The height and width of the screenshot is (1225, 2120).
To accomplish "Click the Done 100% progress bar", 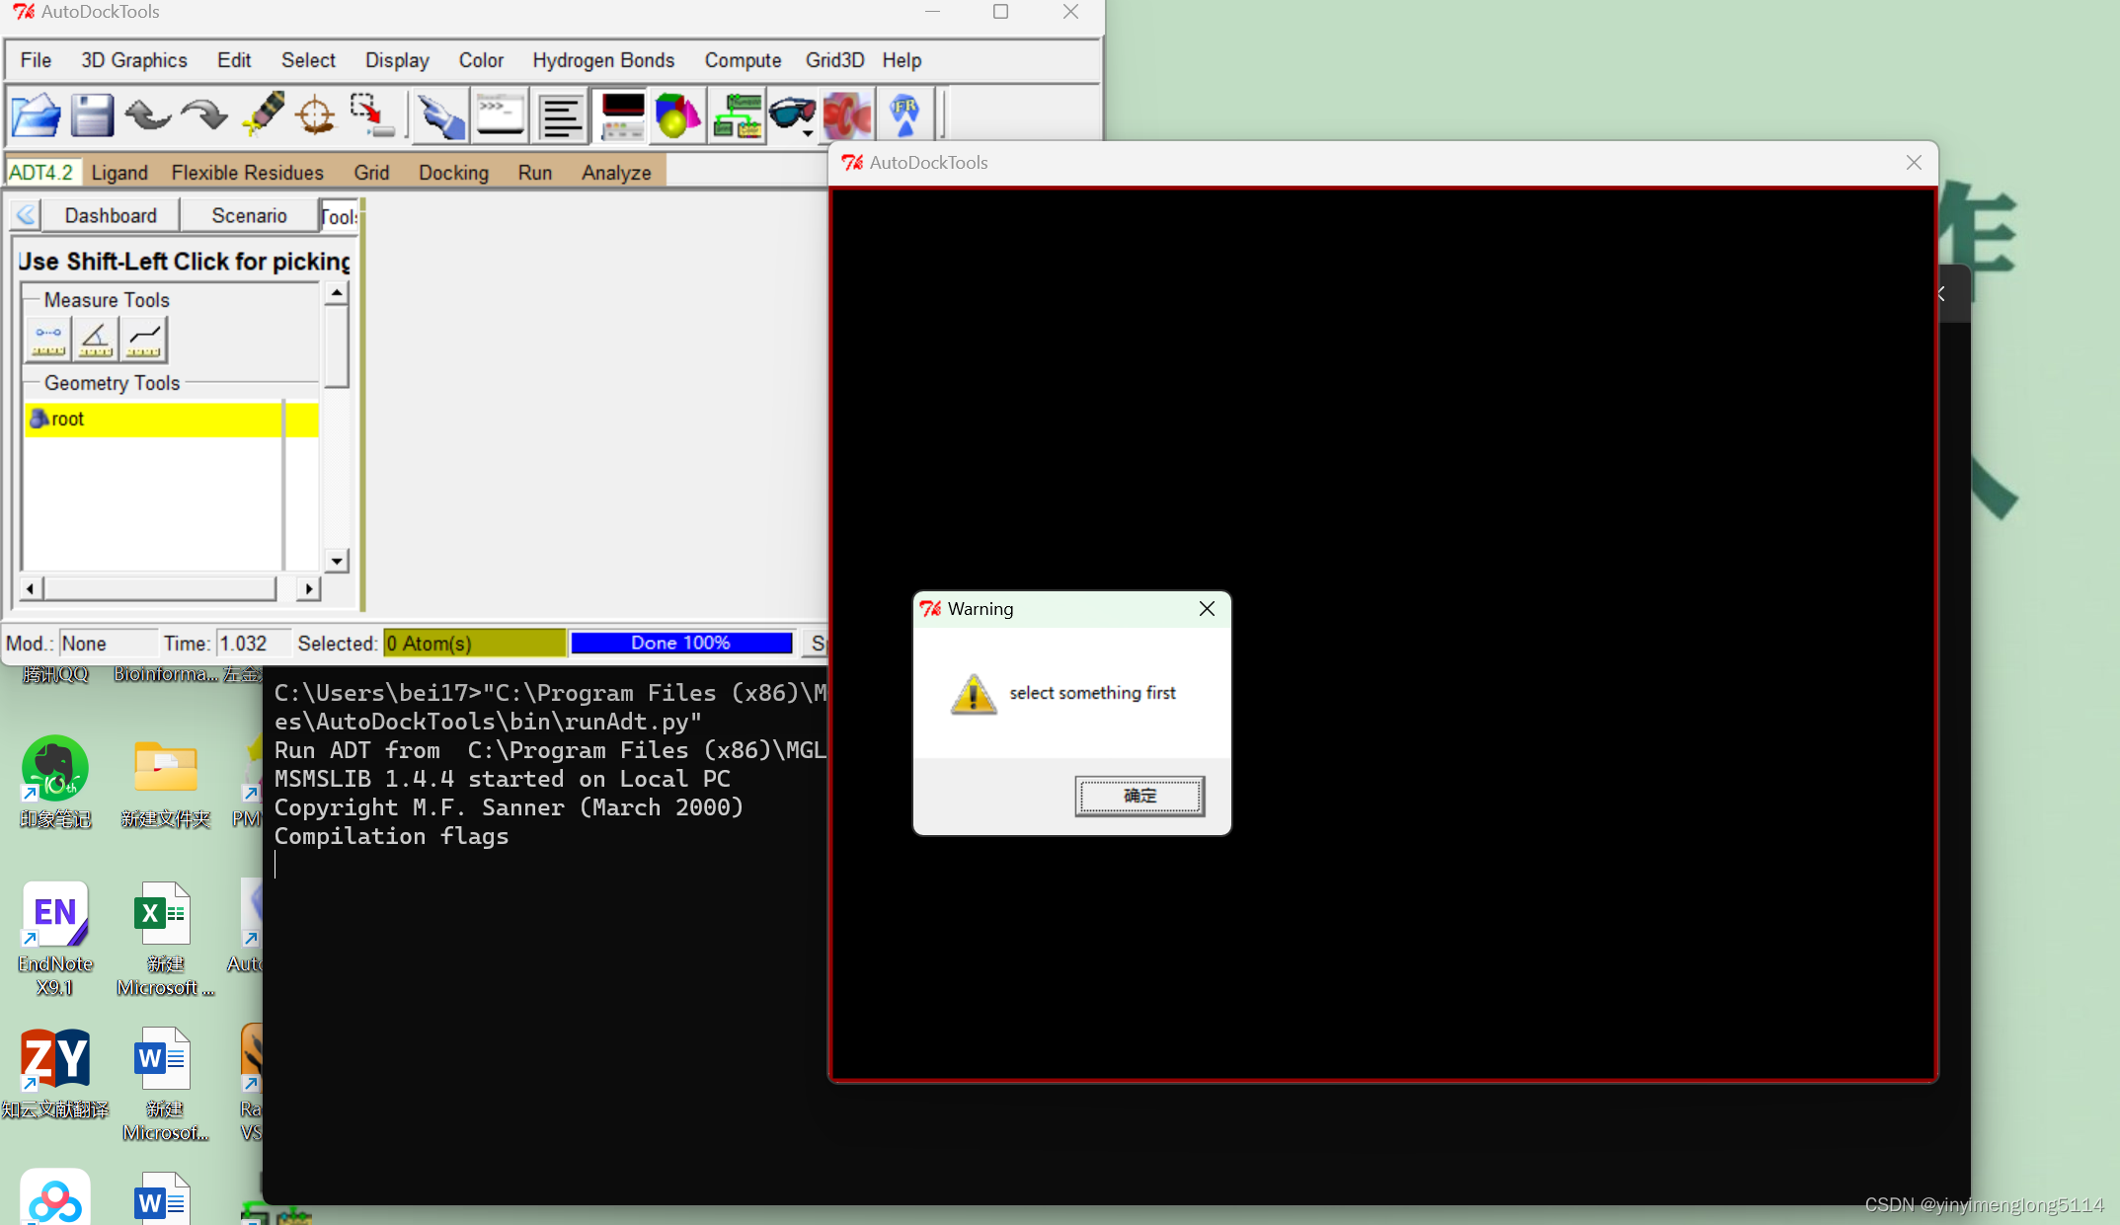I will tap(681, 643).
